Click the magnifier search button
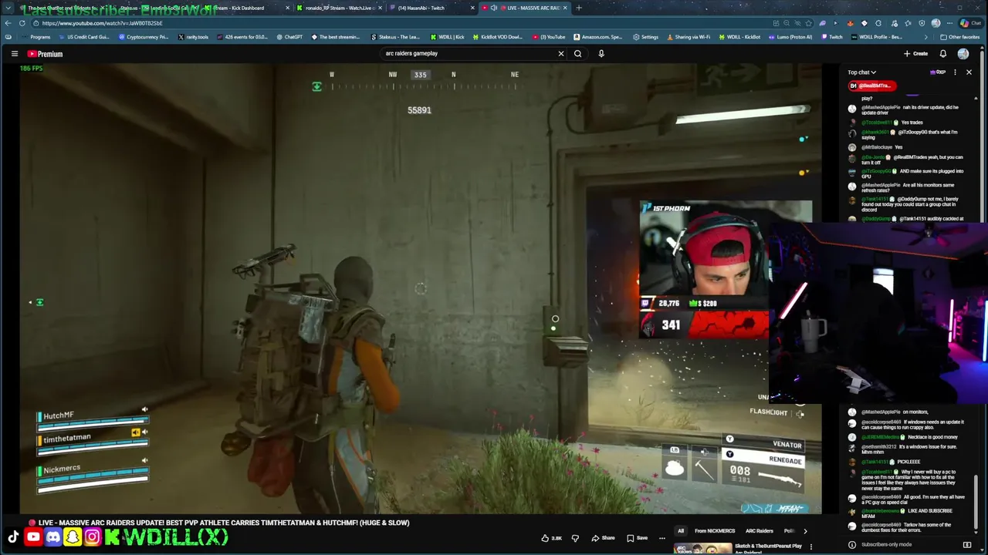 (577, 54)
